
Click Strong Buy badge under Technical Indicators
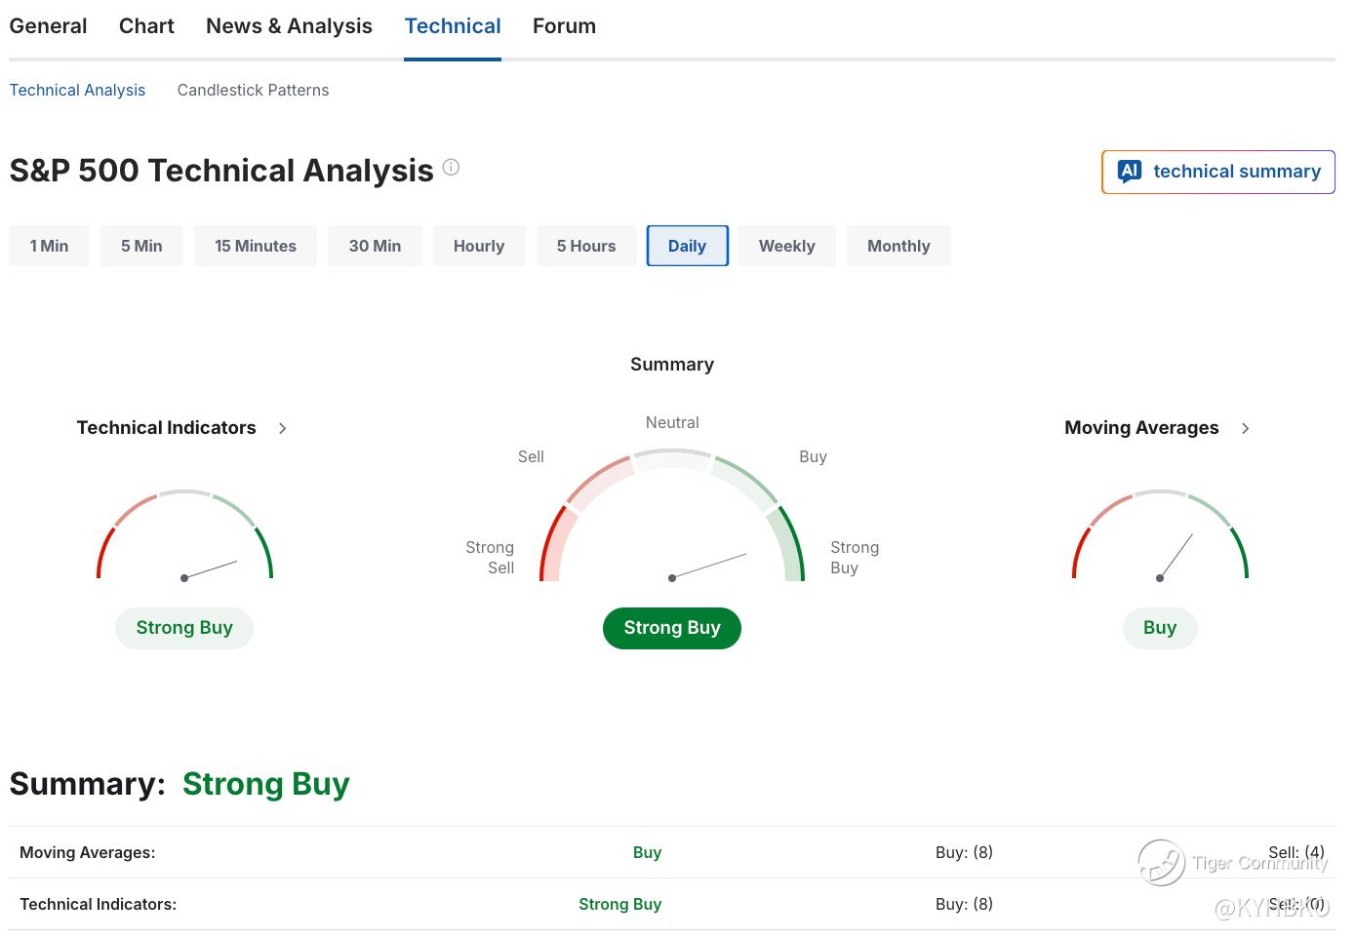(184, 628)
